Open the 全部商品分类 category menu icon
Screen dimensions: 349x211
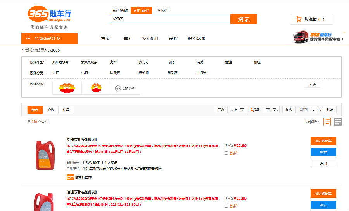[28, 38]
